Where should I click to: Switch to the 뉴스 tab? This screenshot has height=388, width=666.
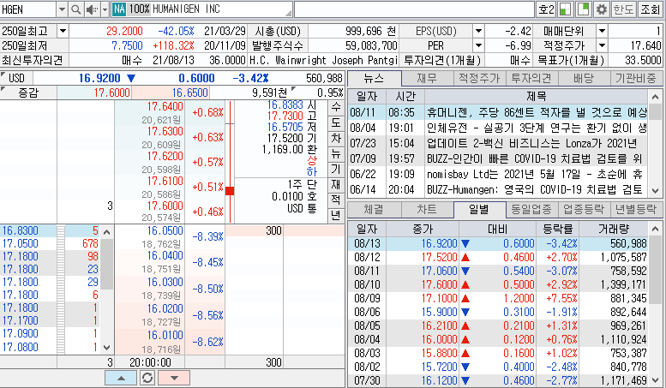[x=375, y=78]
